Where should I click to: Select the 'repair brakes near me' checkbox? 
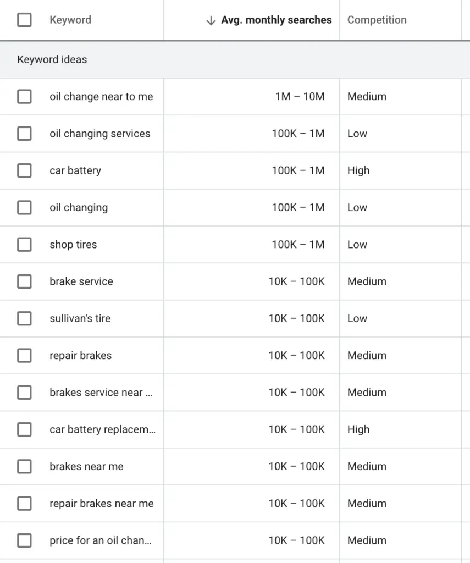(x=24, y=504)
